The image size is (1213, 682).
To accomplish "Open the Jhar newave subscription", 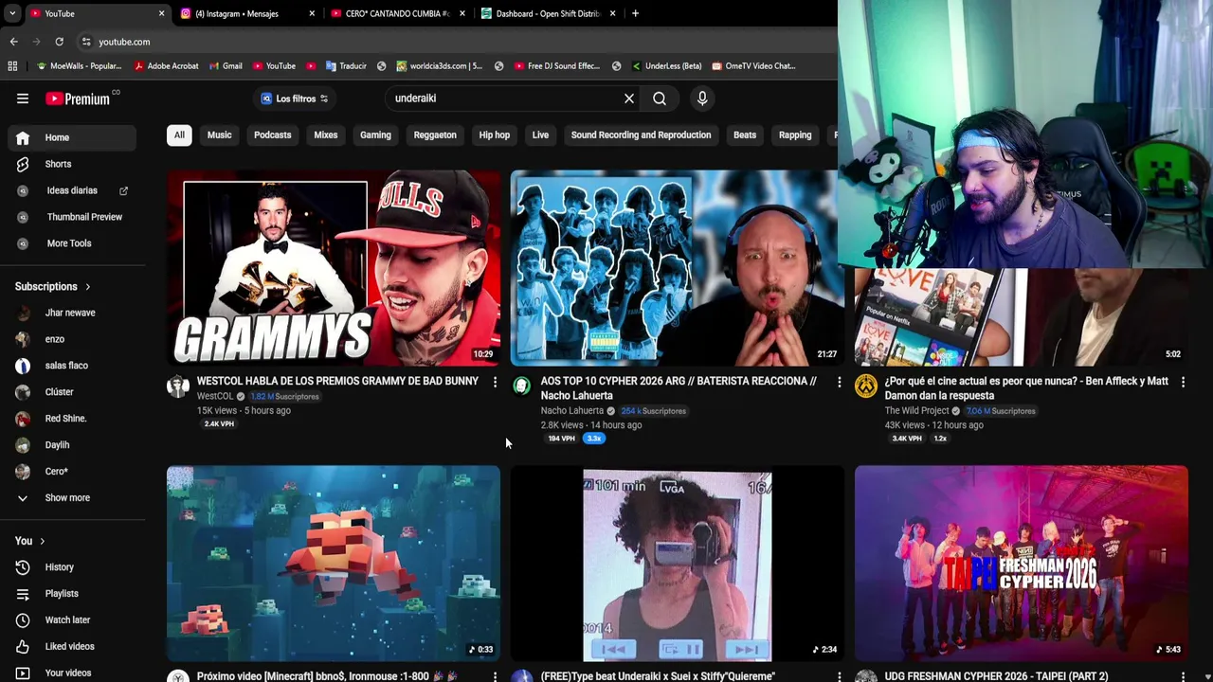I will 72,313.
